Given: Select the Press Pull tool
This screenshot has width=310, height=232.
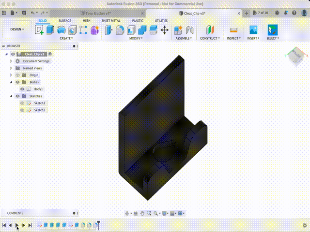Looking at the screenshot, I should [x=108, y=30].
